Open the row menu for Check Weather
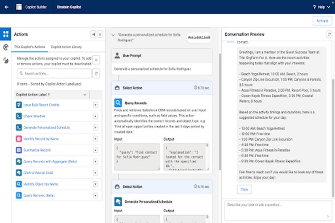335x223 pixels. [x=95, y=116]
